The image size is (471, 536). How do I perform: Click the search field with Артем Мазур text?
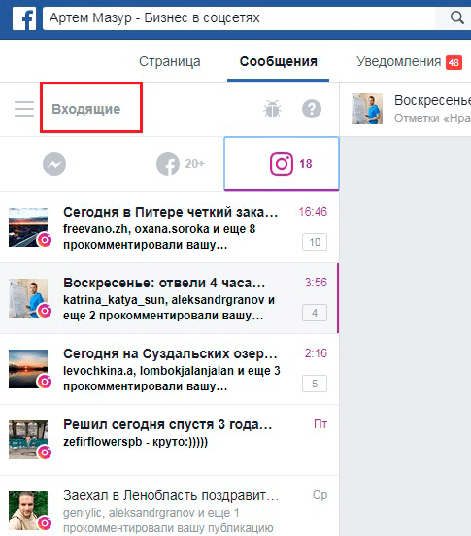pyautogui.click(x=239, y=17)
